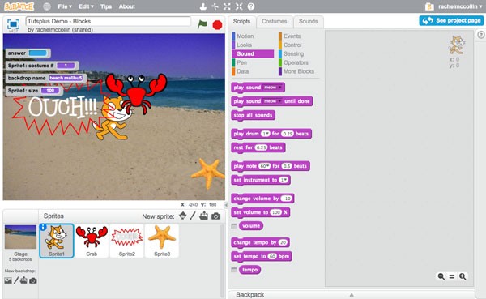The width and height of the screenshot is (486, 299).
Task: Stop the project with red stop button
Action: [x=217, y=25]
